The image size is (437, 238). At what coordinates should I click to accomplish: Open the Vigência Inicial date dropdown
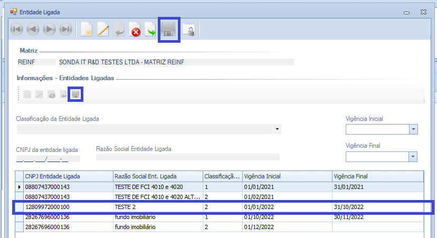tap(413, 129)
